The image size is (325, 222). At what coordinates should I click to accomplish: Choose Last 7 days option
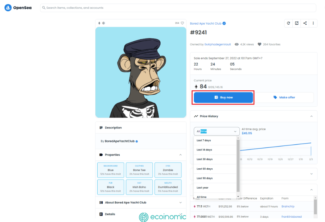pos(215,140)
